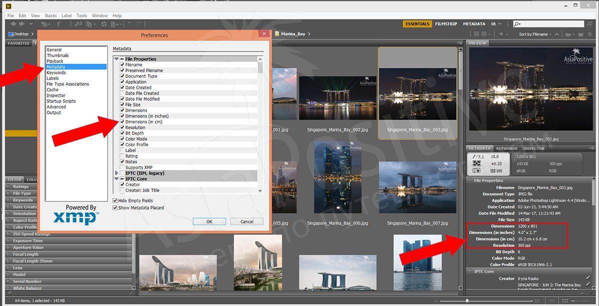Viewport: 599px width, 306px height.
Task: Rotate 90 degrees counterclockwise icon
Action: [130, 23]
